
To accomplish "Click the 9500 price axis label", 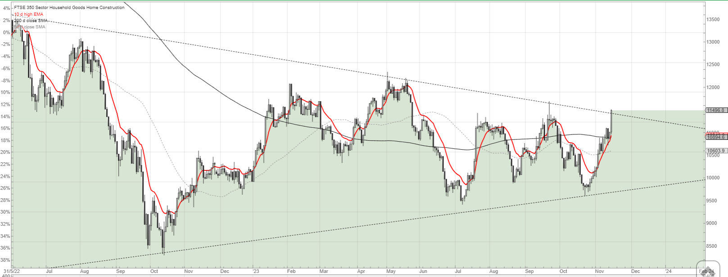I will point(712,201).
